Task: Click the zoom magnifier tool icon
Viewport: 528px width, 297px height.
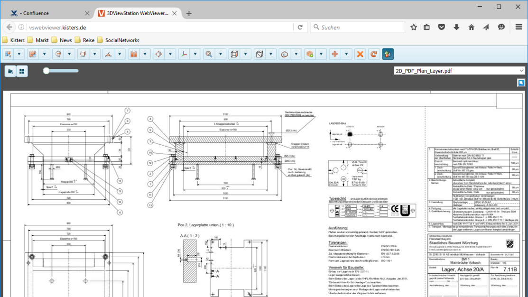Action: click(209, 54)
